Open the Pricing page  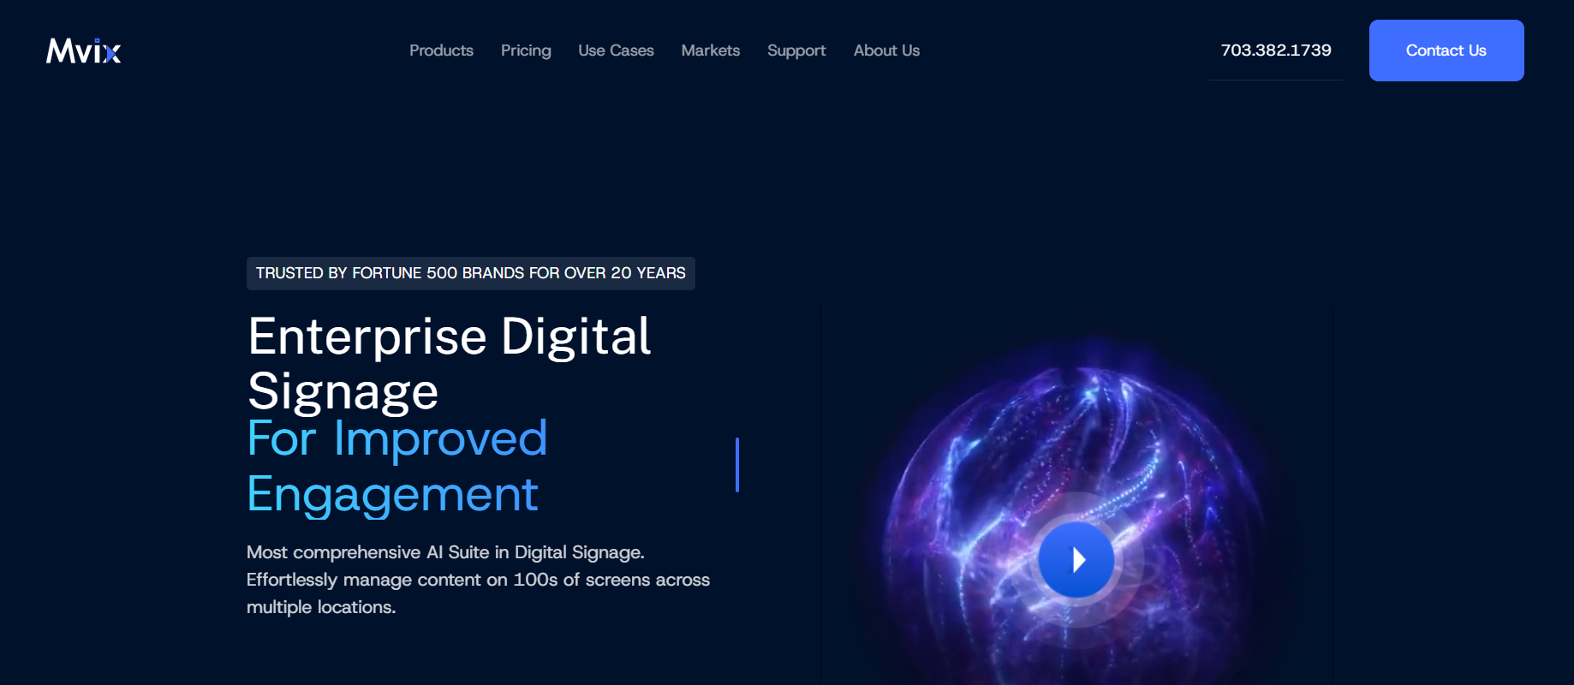tap(526, 51)
